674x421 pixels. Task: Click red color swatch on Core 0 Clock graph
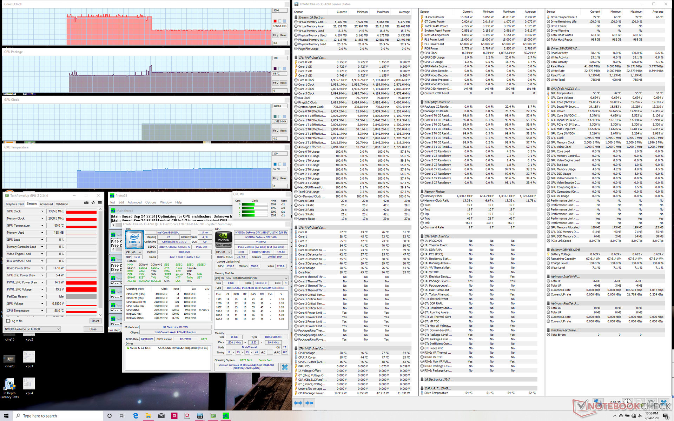275,21
